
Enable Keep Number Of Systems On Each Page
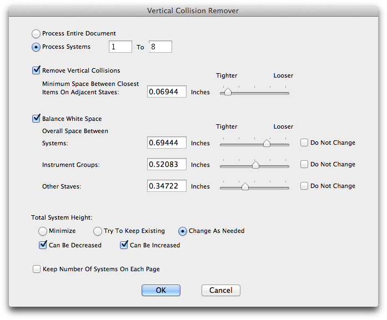point(37,269)
